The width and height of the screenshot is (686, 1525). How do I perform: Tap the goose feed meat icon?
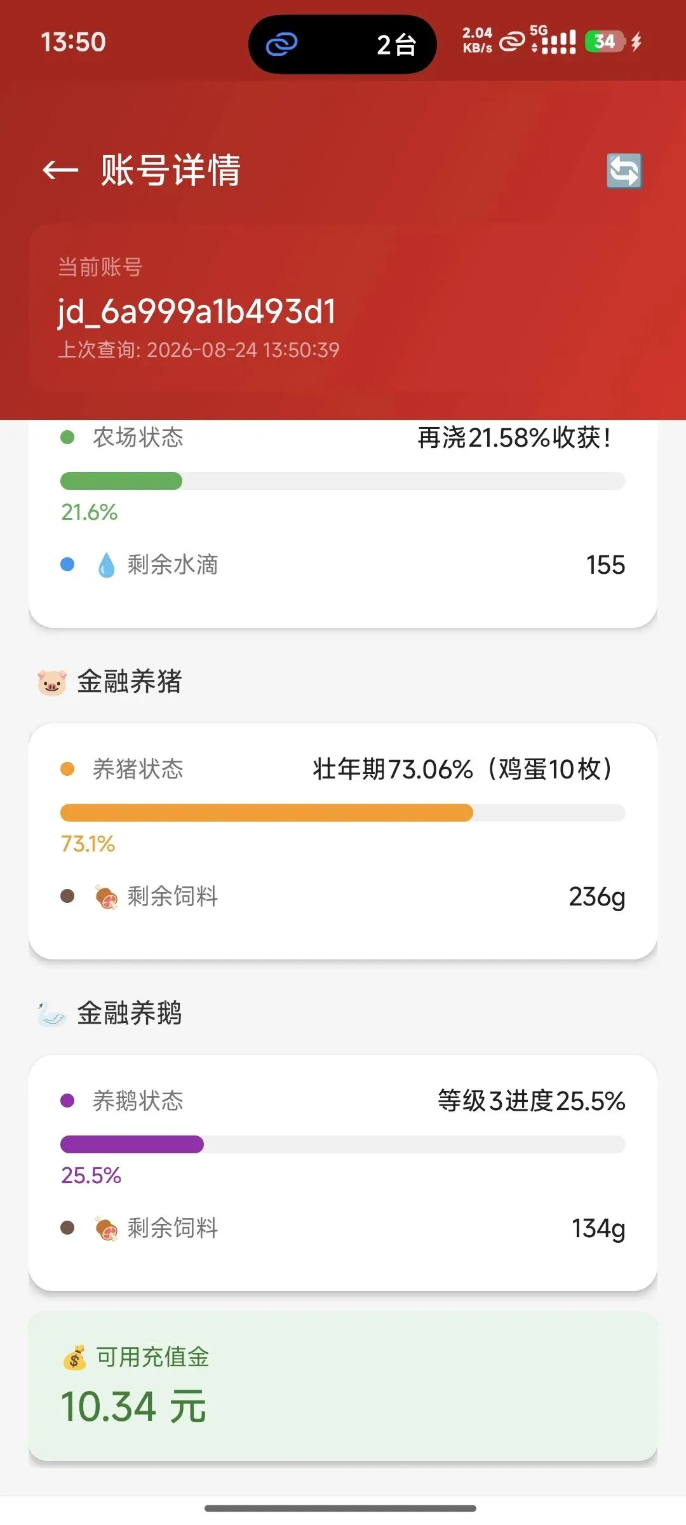click(106, 1228)
